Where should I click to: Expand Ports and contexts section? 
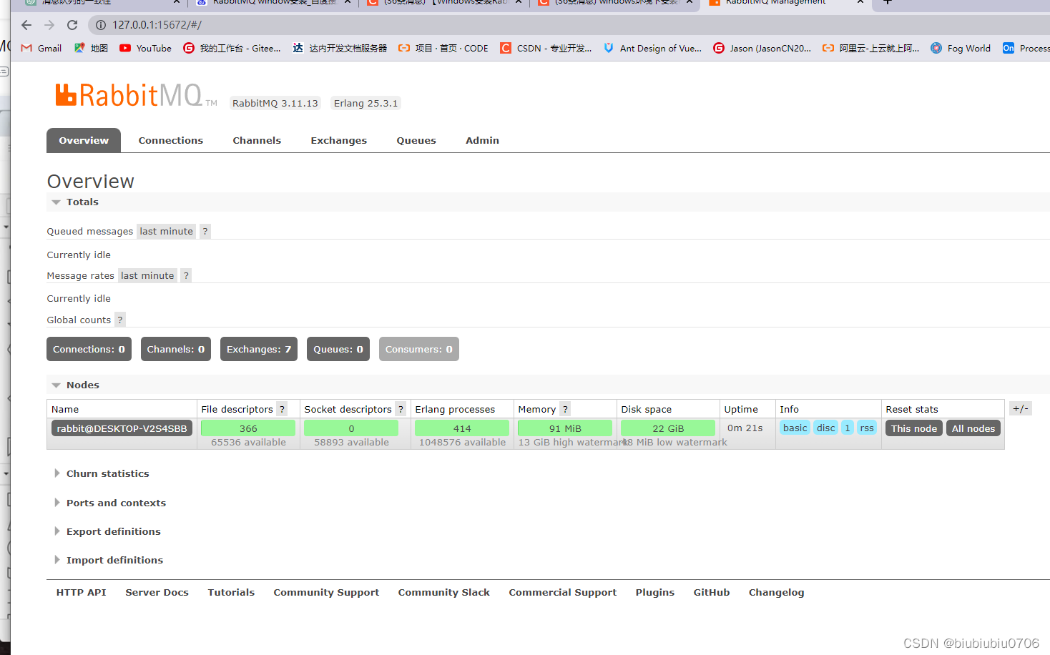110,503
